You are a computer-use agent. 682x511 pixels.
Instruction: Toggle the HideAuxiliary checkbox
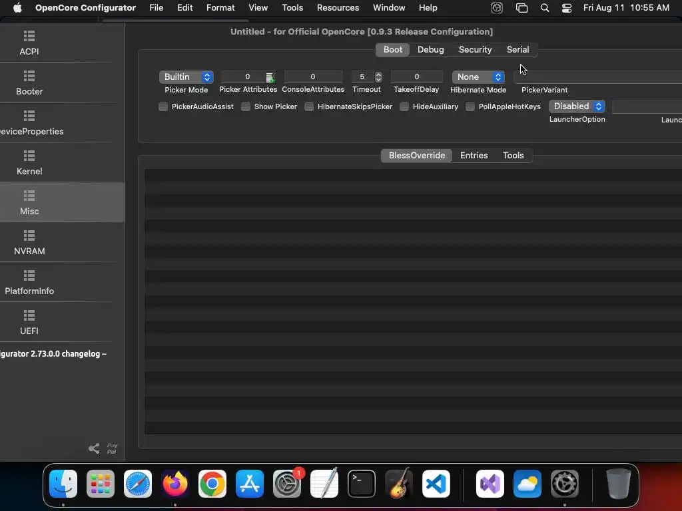coord(404,106)
